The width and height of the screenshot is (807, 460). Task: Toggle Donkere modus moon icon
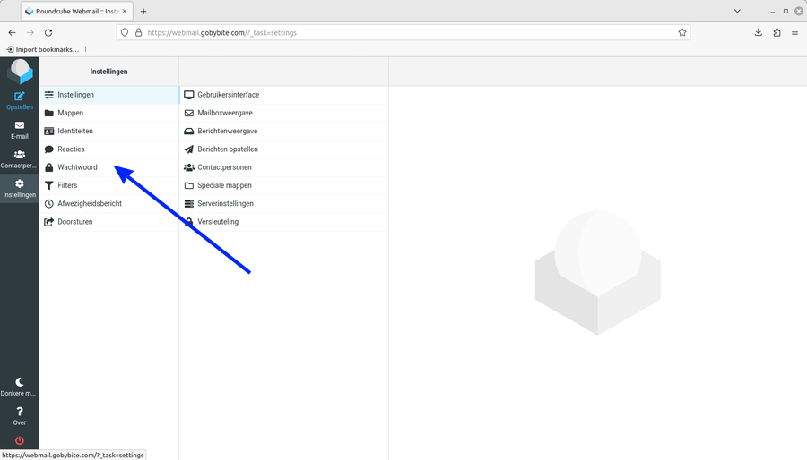19,382
